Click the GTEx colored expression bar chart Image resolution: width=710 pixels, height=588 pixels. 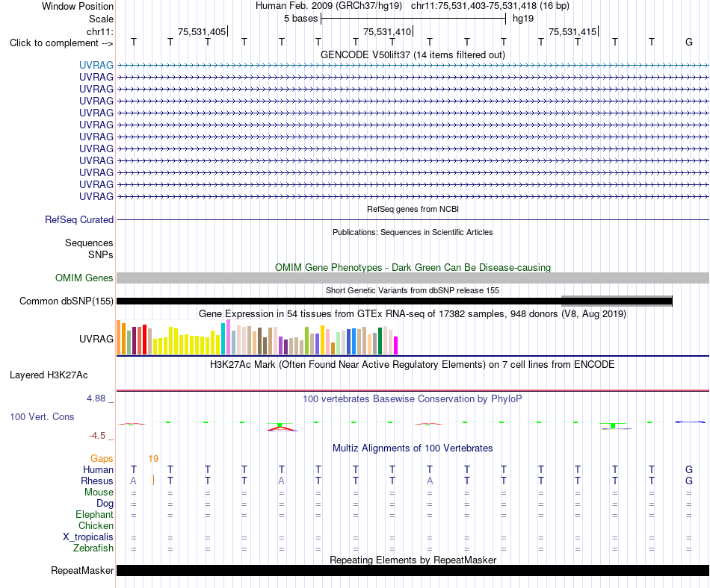click(257, 337)
